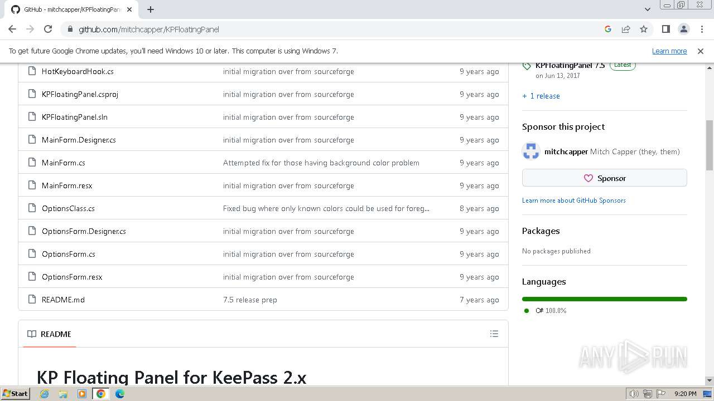
Task: Click mitchcapper's sponsor avatar
Action: click(x=531, y=151)
